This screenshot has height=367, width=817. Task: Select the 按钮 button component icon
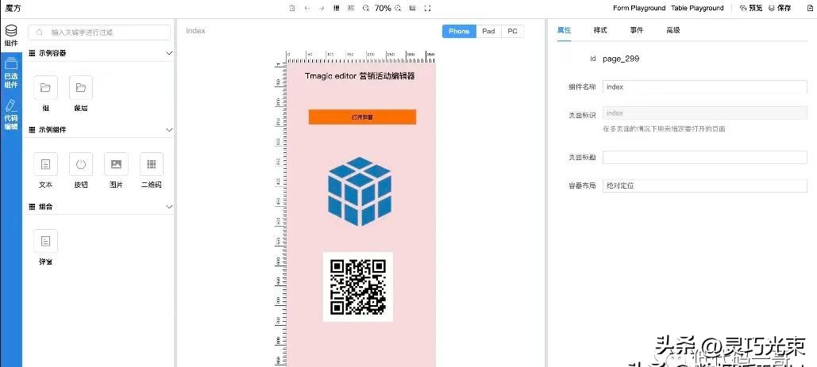[x=81, y=164]
